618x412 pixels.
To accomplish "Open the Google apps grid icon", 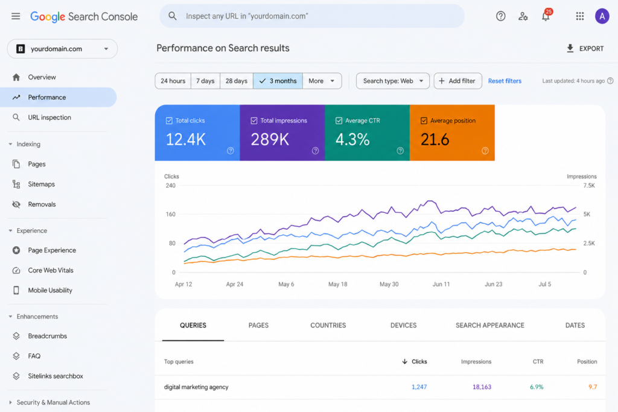I will (x=580, y=16).
